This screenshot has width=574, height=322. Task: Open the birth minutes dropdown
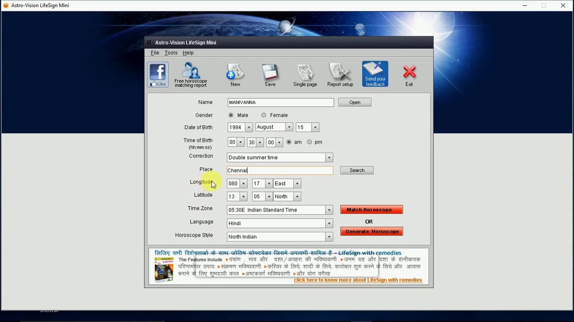click(260, 142)
